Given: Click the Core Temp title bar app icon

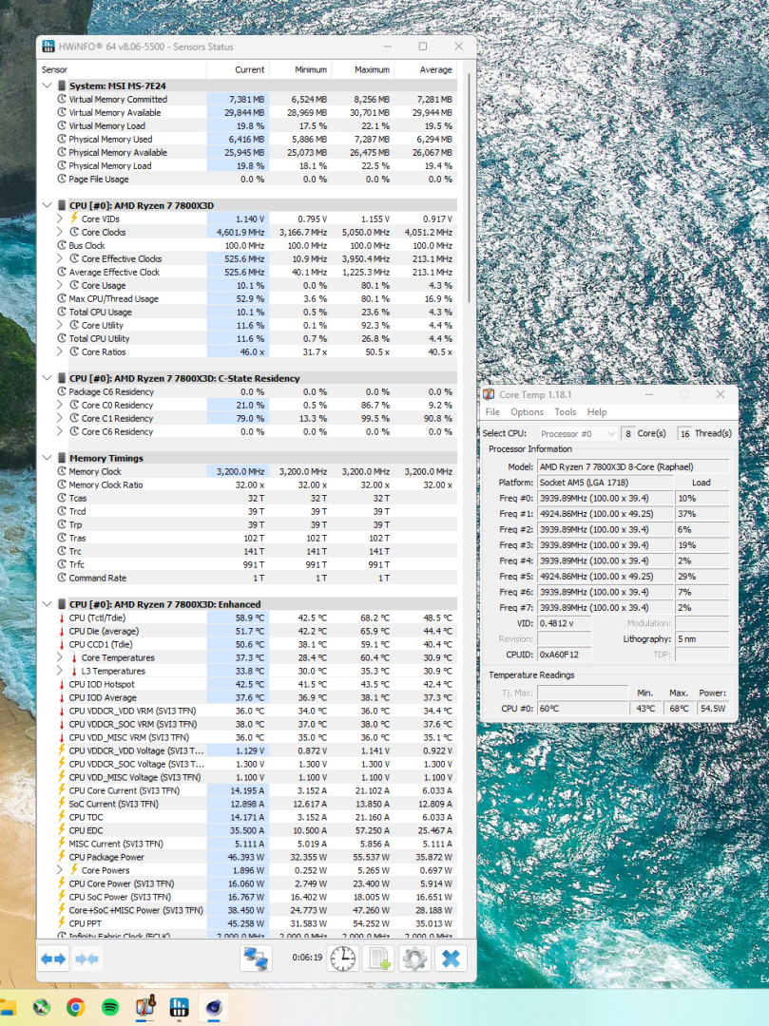Looking at the screenshot, I should point(489,394).
